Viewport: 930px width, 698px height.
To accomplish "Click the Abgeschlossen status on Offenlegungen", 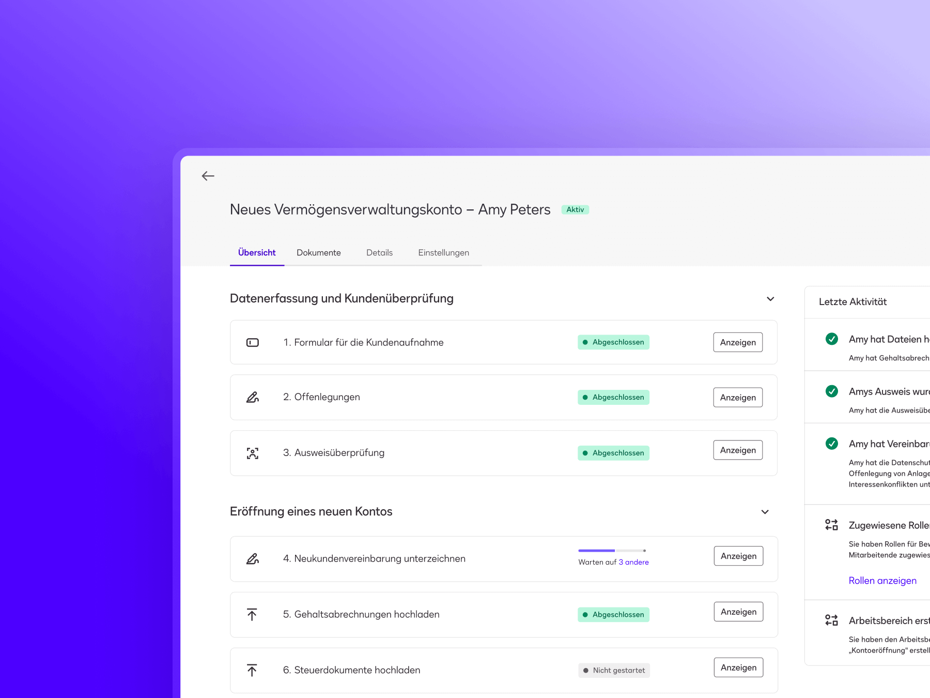I will [x=613, y=397].
